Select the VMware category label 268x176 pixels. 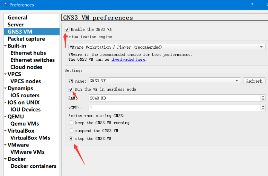[x=18, y=145]
